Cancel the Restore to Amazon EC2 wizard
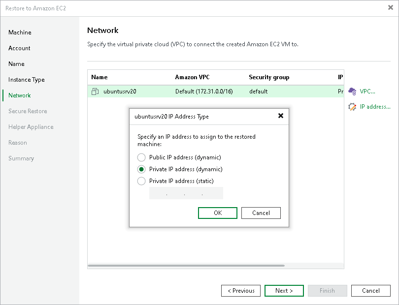Image resolution: width=399 pixels, height=305 pixels. (371, 291)
